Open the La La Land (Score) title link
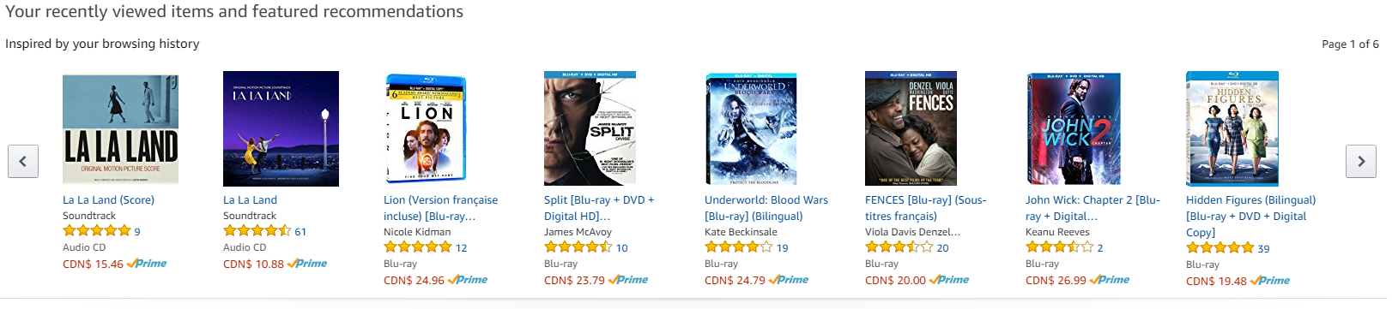Image resolution: width=1392 pixels, height=309 pixels. 108,200
